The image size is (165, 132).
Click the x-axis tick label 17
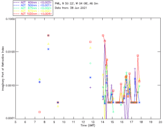(131, 122)
